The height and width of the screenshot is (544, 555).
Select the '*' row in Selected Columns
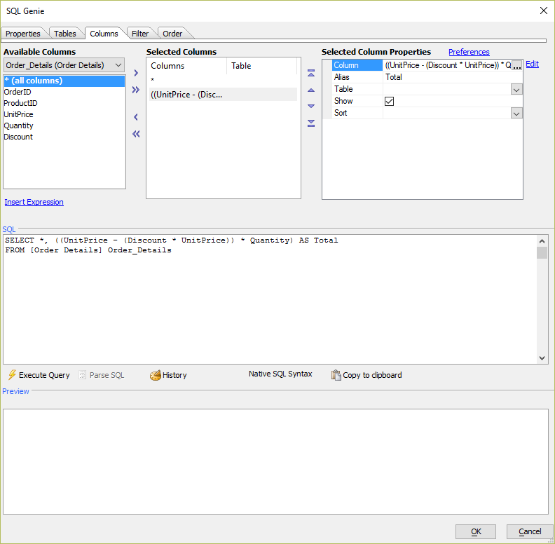coord(223,80)
